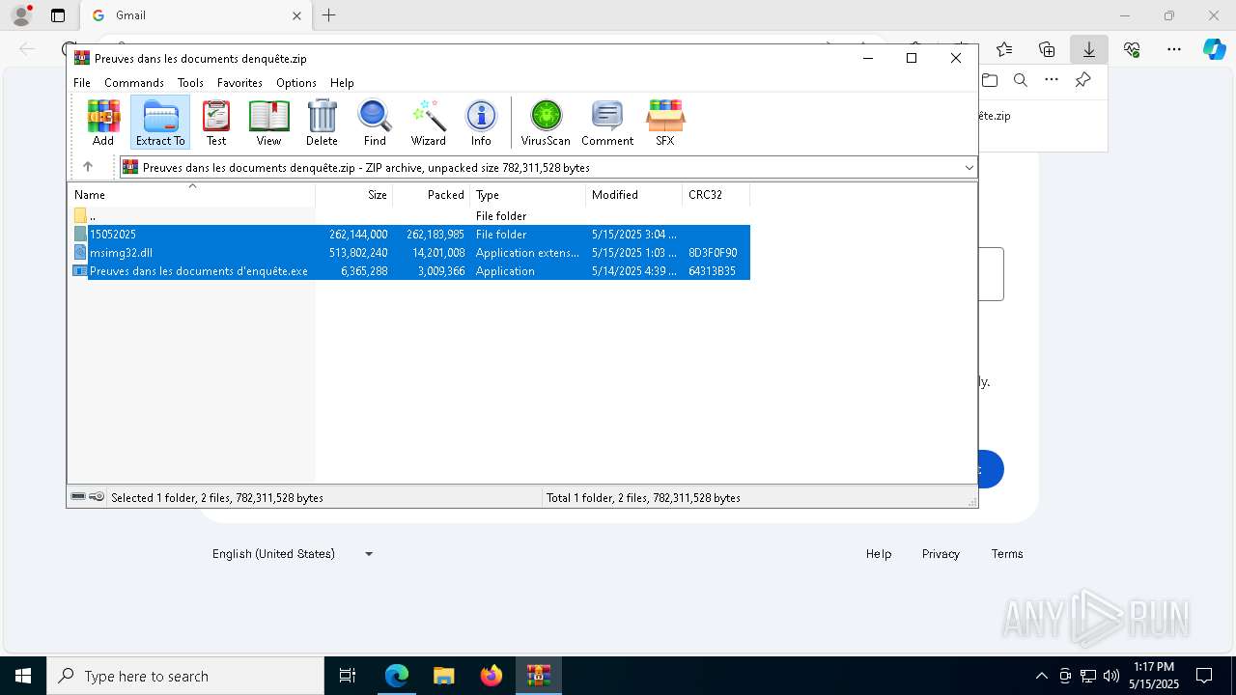Pin the downloads flyout
The image size is (1236, 695).
tap(1083, 80)
